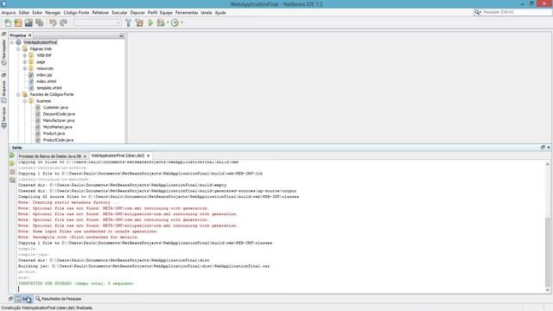Expand the resources folder
Screen dimensions: 553x311
(x=25, y=68)
